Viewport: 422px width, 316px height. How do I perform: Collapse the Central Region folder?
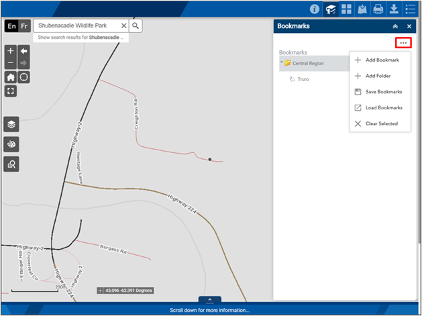[x=282, y=62]
